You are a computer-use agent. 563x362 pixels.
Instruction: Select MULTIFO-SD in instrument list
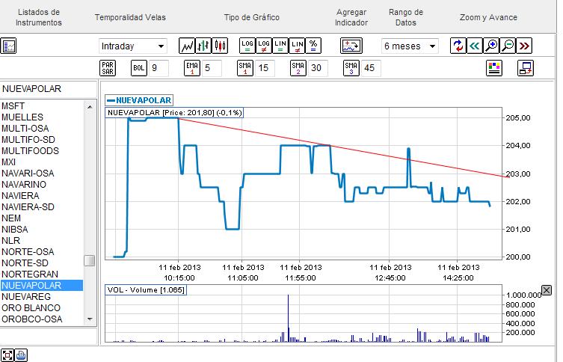[42, 139]
